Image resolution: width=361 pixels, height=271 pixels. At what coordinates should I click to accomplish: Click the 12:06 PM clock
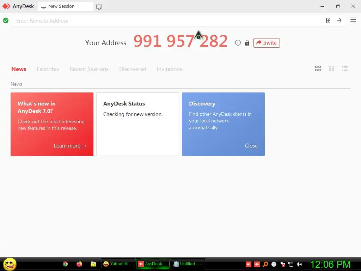coord(330,264)
